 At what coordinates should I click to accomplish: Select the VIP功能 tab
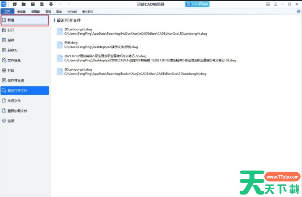pyautogui.click(x=72, y=12)
